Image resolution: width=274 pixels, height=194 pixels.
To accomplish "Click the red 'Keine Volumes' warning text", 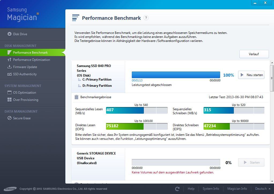I will click(x=173, y=172).
